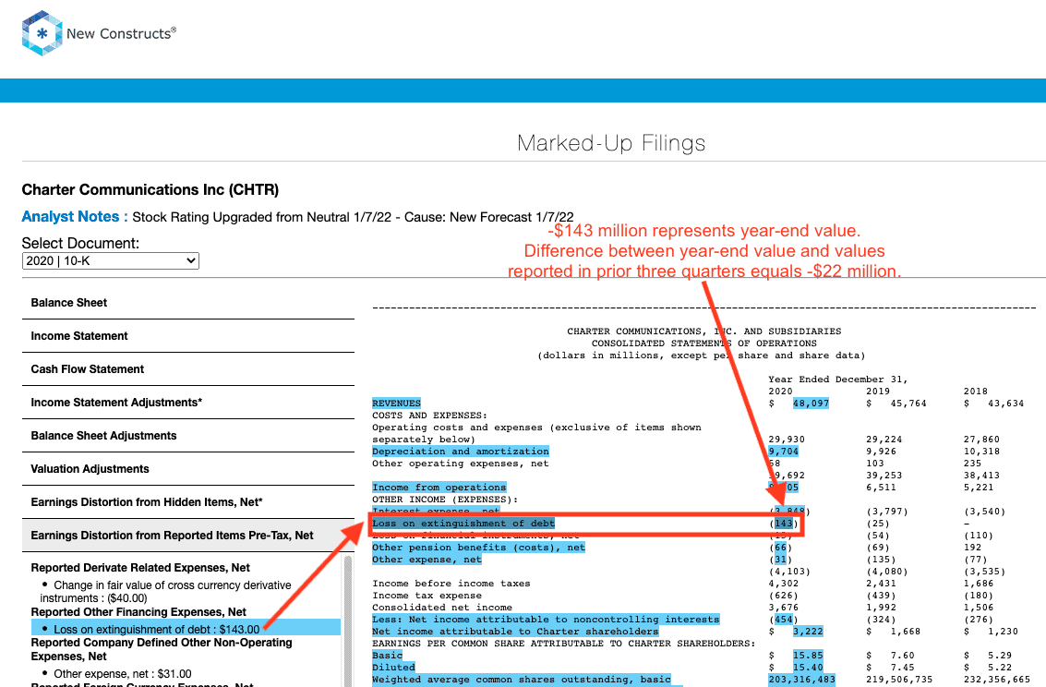Click the Consolidated net income line
This screenshot has width=1046, height=687.
(x=441, y=608)
